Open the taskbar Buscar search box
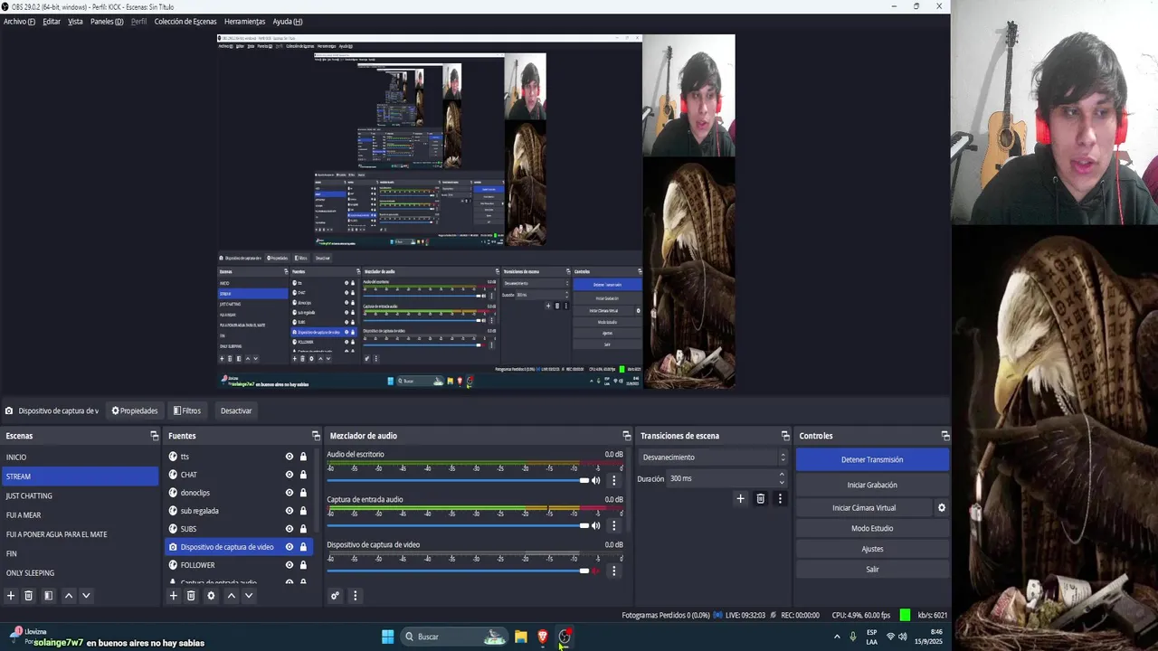 [453, 637]
